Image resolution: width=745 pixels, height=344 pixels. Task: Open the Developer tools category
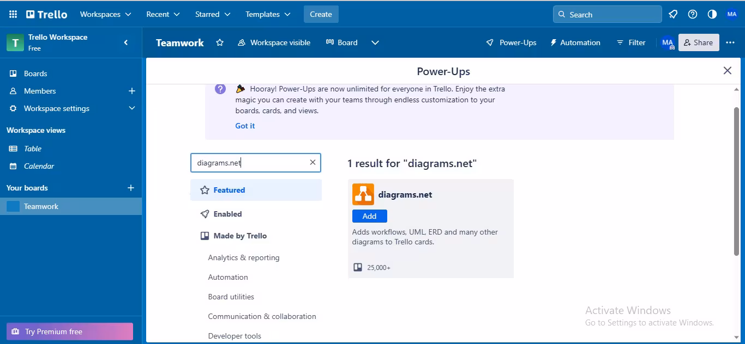[235, 336]
